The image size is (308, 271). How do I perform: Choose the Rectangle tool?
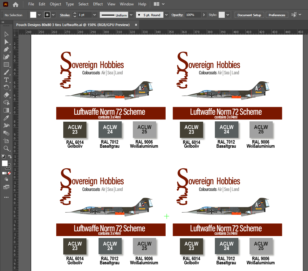[6, 64]
